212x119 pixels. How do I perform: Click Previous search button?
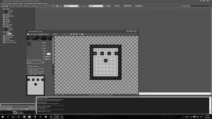(x=9, y=109)
